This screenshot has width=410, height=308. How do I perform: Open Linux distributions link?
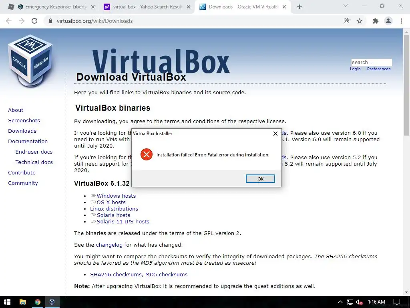click(x=114, y=209)
